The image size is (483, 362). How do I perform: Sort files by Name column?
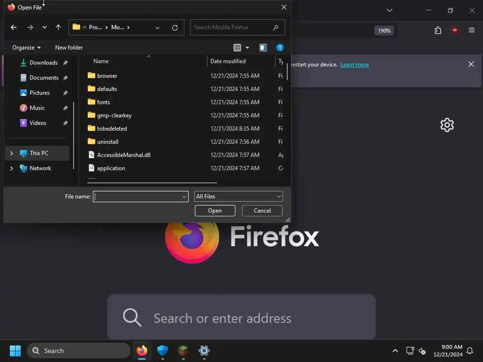(101, 61)
